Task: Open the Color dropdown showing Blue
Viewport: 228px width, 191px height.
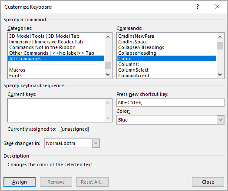Action: click(x=170, y=120)
